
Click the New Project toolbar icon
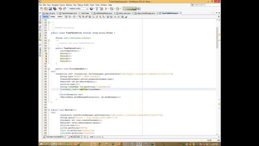point(46,9)
